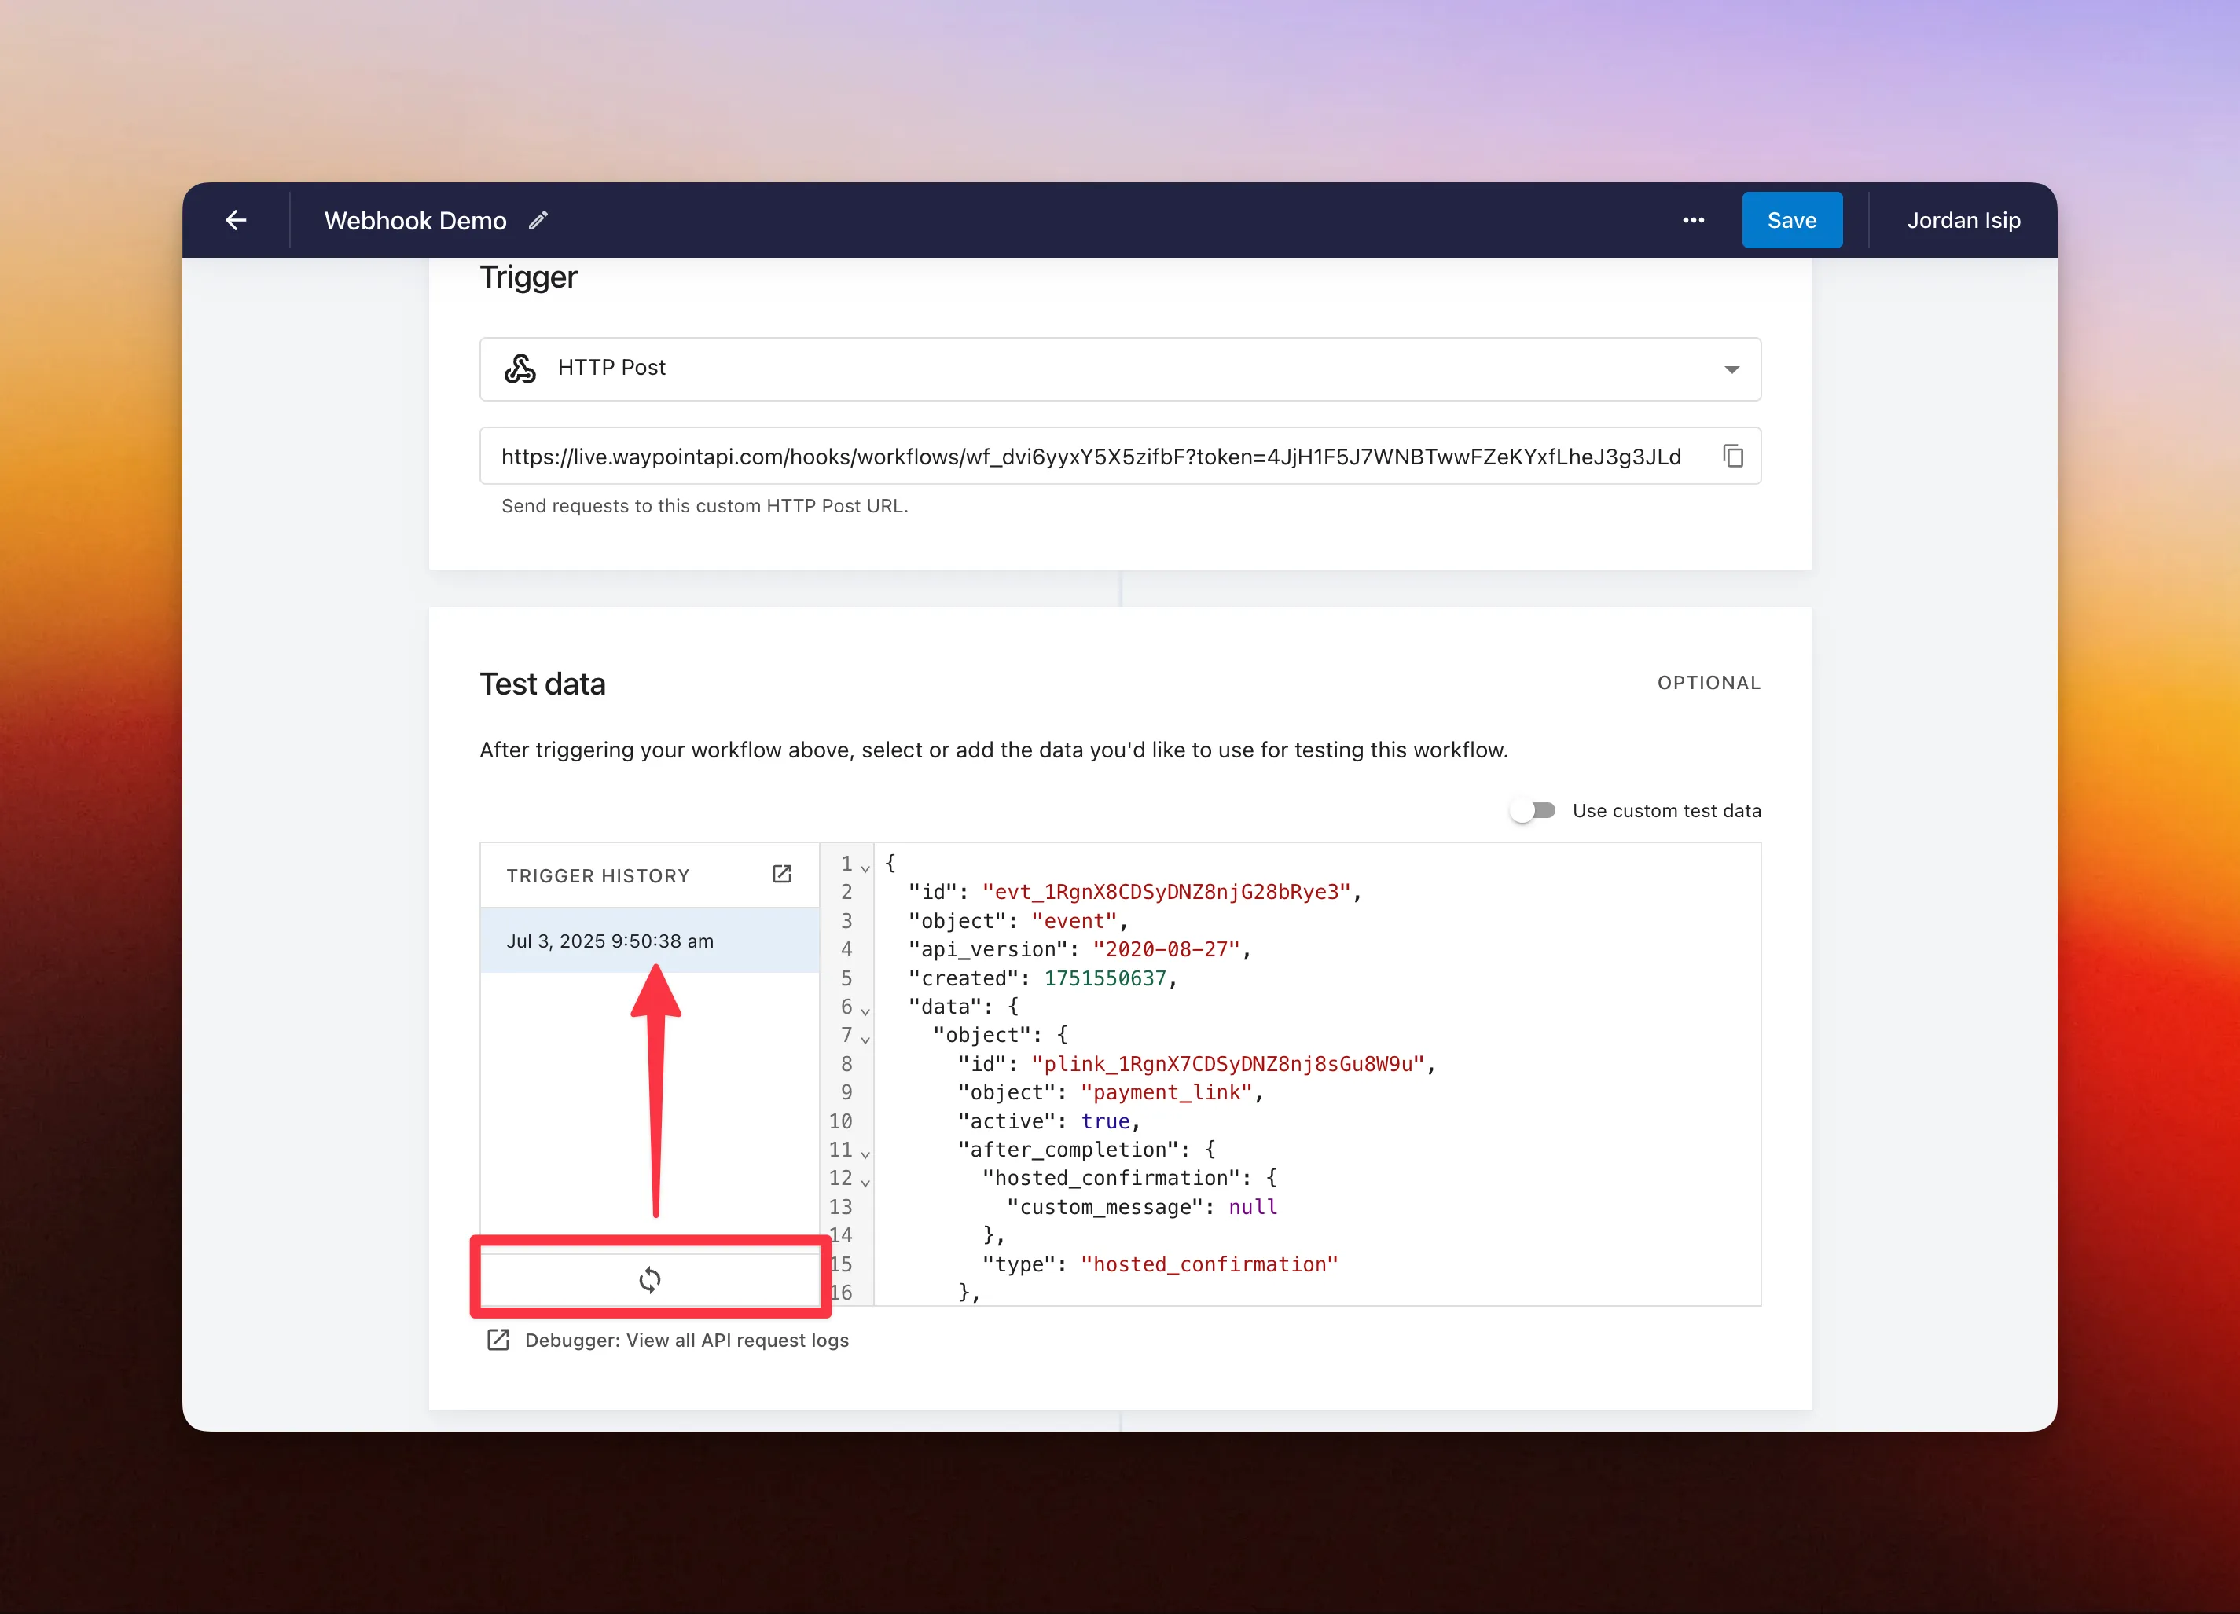This screenshot has height=1614, width=2240.
Task: Click the webhook icon beside HTTP Post
Action: 520,367
